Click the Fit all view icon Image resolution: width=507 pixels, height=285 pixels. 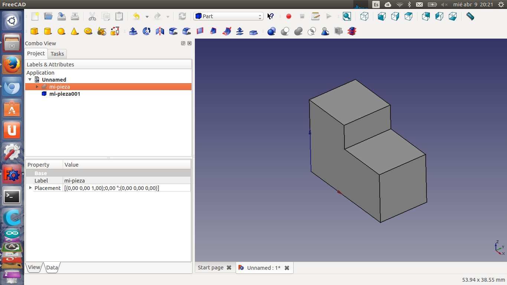pyautogui.click(x=347, y=16)
